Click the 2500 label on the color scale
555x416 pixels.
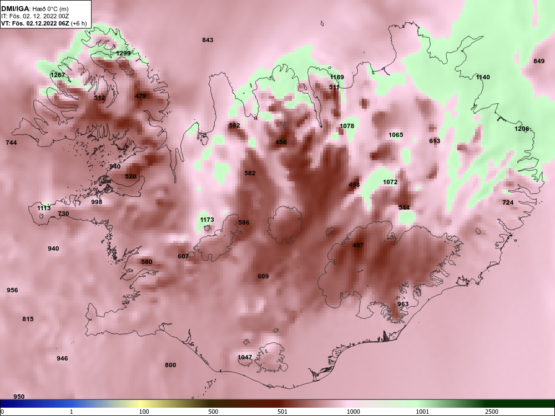492,412
